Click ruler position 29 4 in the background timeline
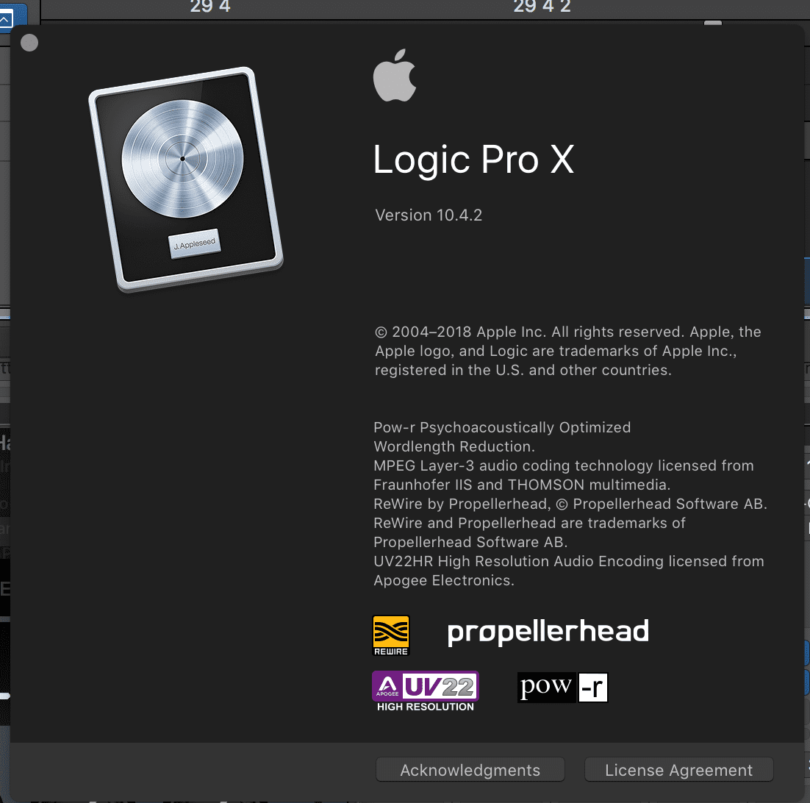This screenshot has height=803, width=810. pos(210,7)
